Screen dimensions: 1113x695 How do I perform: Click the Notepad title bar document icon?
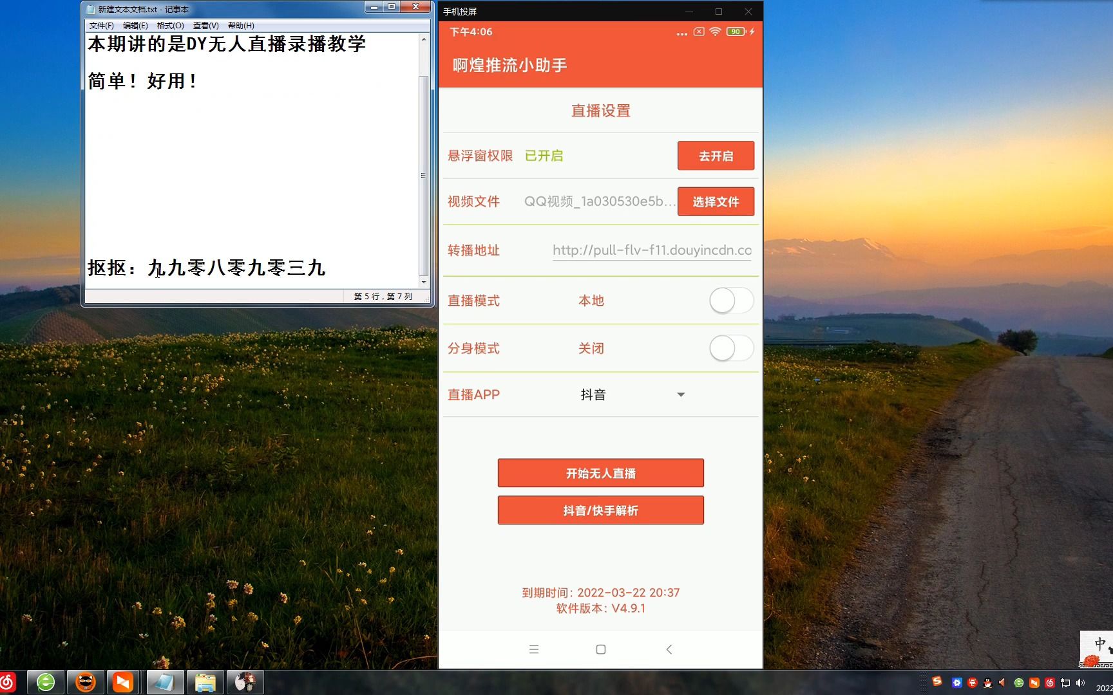(x=90, y=9)
